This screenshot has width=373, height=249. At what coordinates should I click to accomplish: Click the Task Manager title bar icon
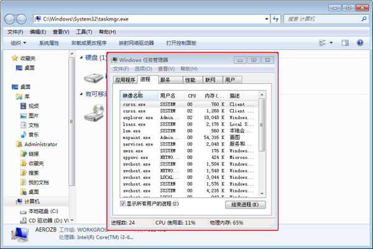coord(114,60)
